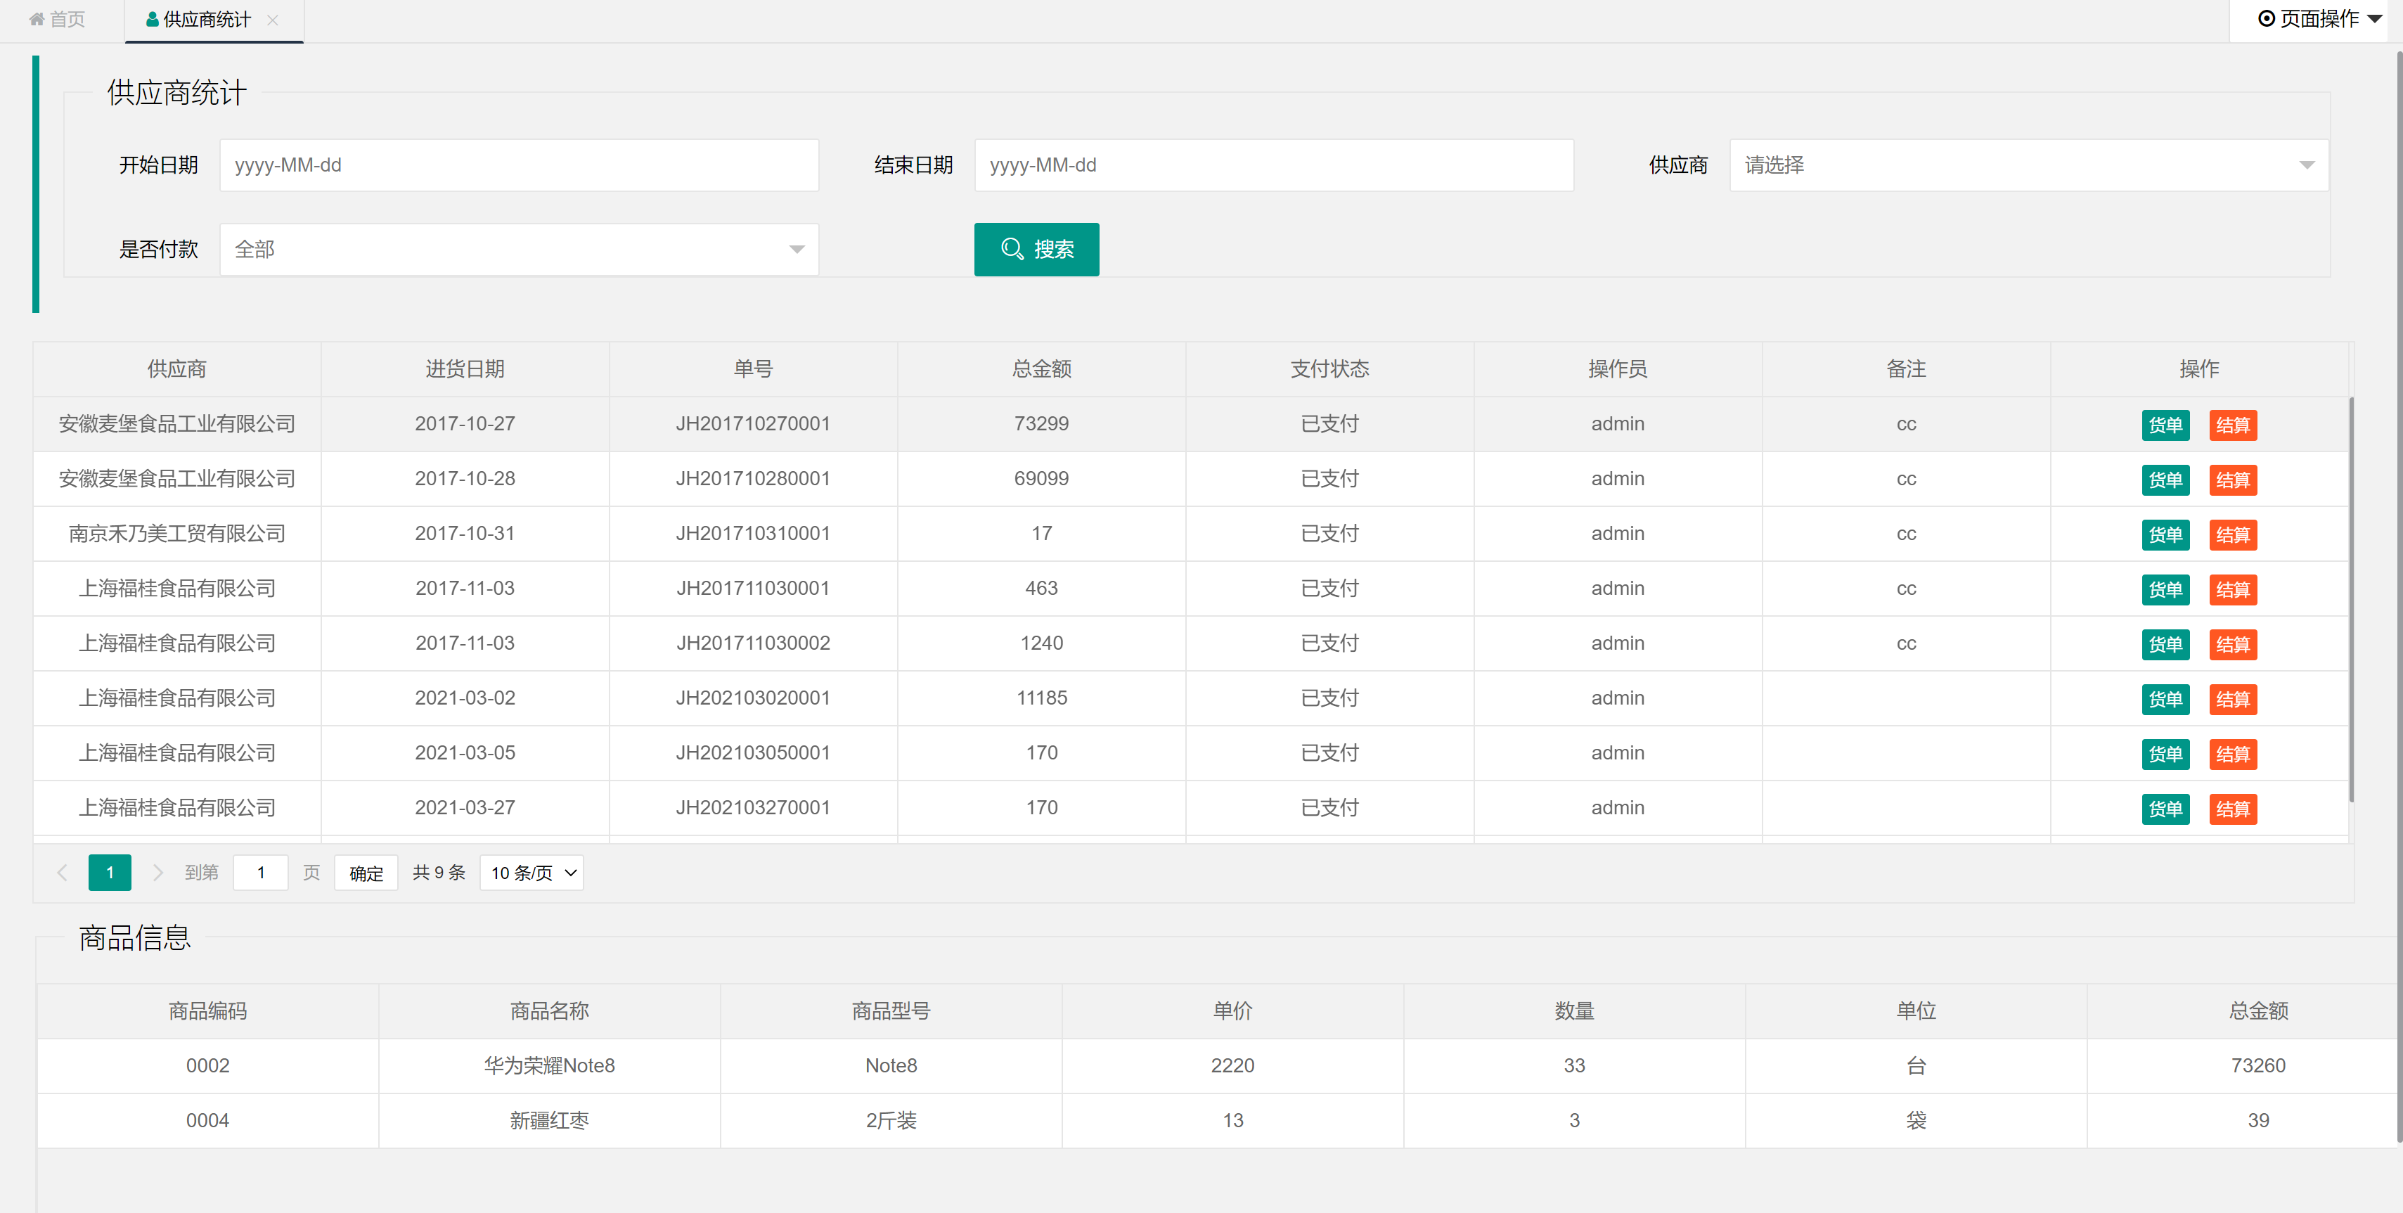Viewport: 2403px width, 1213px height.
Task: Click 结算 for order JH202103050001
Action: click(2232, 754)
